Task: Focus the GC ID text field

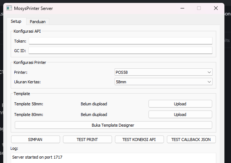Action: click(x=120, y=50)
